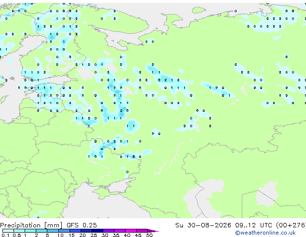Viewport: 306px width, 237px height.
Task: Click the date "Su 30-08-2026"
Action: coord(203,225)
